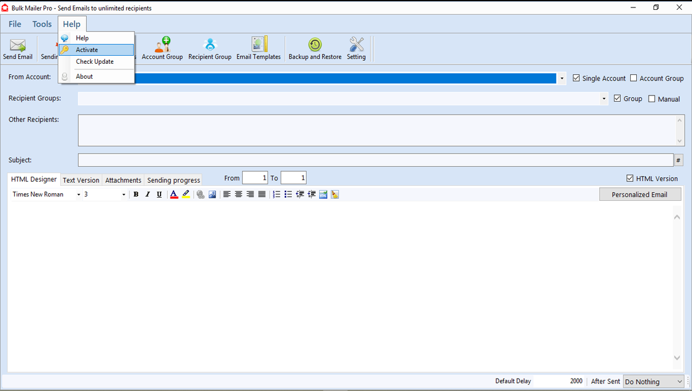The width and height of the screenshot is (692, 391).
Task: Click the first indent icon after the bullet list
Action: click(300, 194)
